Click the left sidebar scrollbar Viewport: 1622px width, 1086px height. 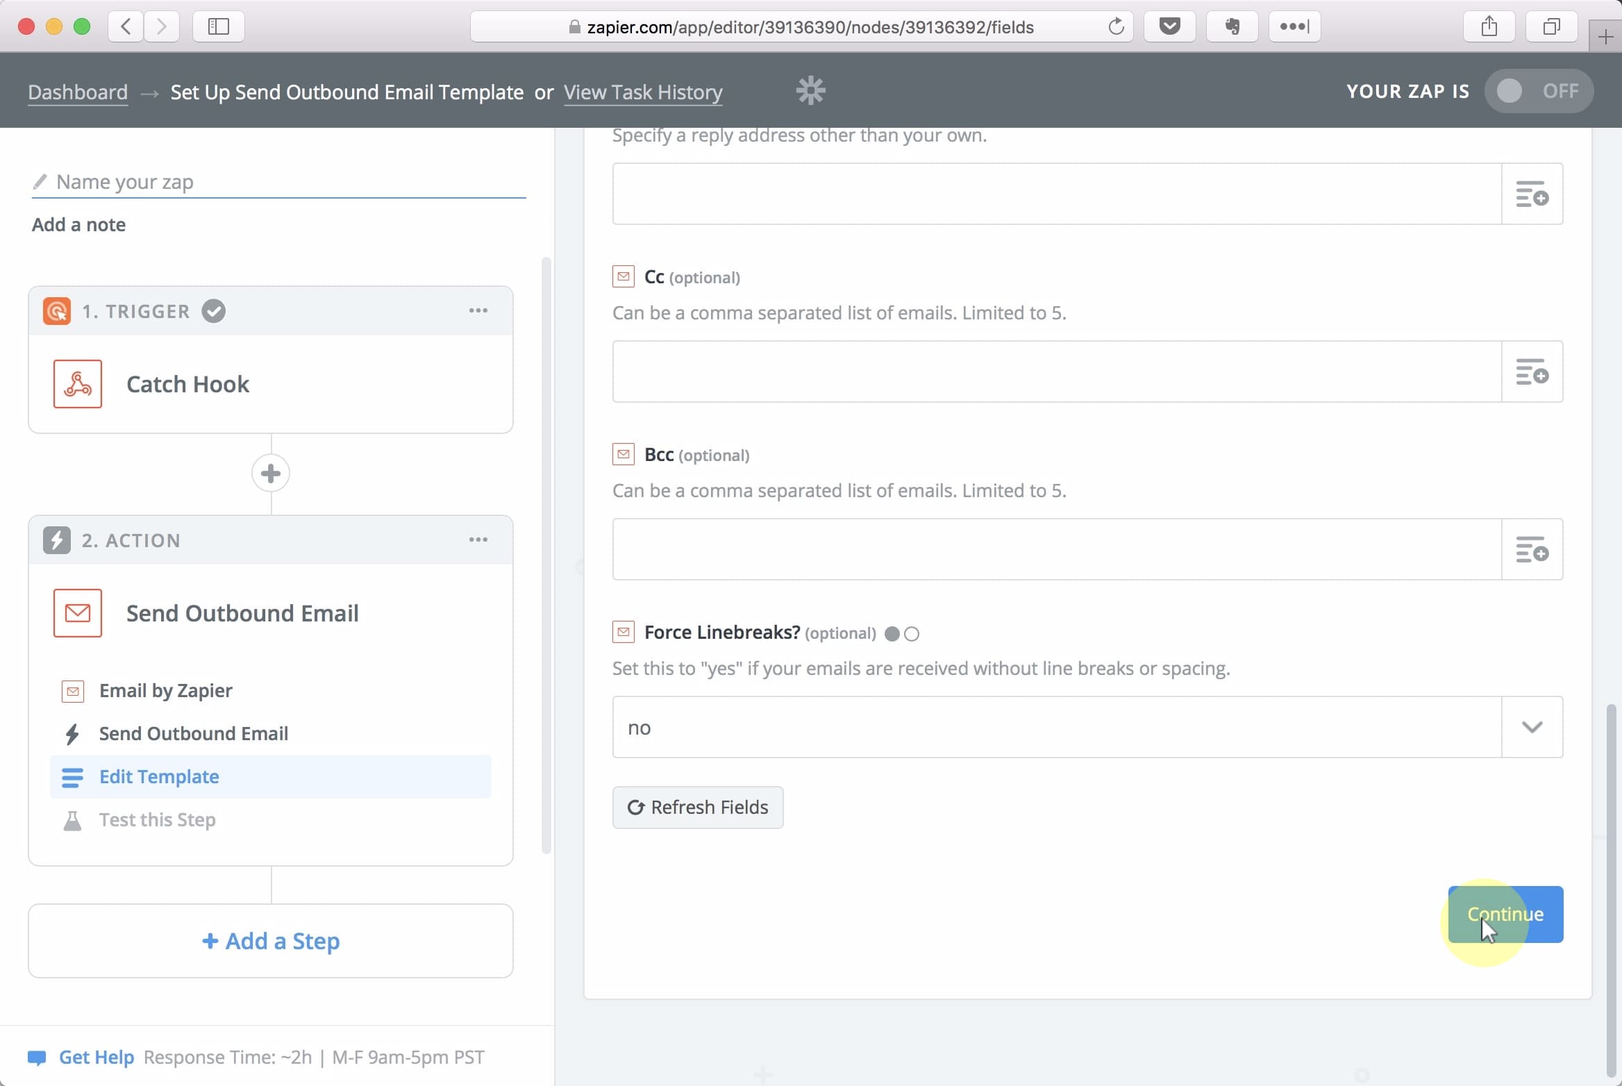546,555
